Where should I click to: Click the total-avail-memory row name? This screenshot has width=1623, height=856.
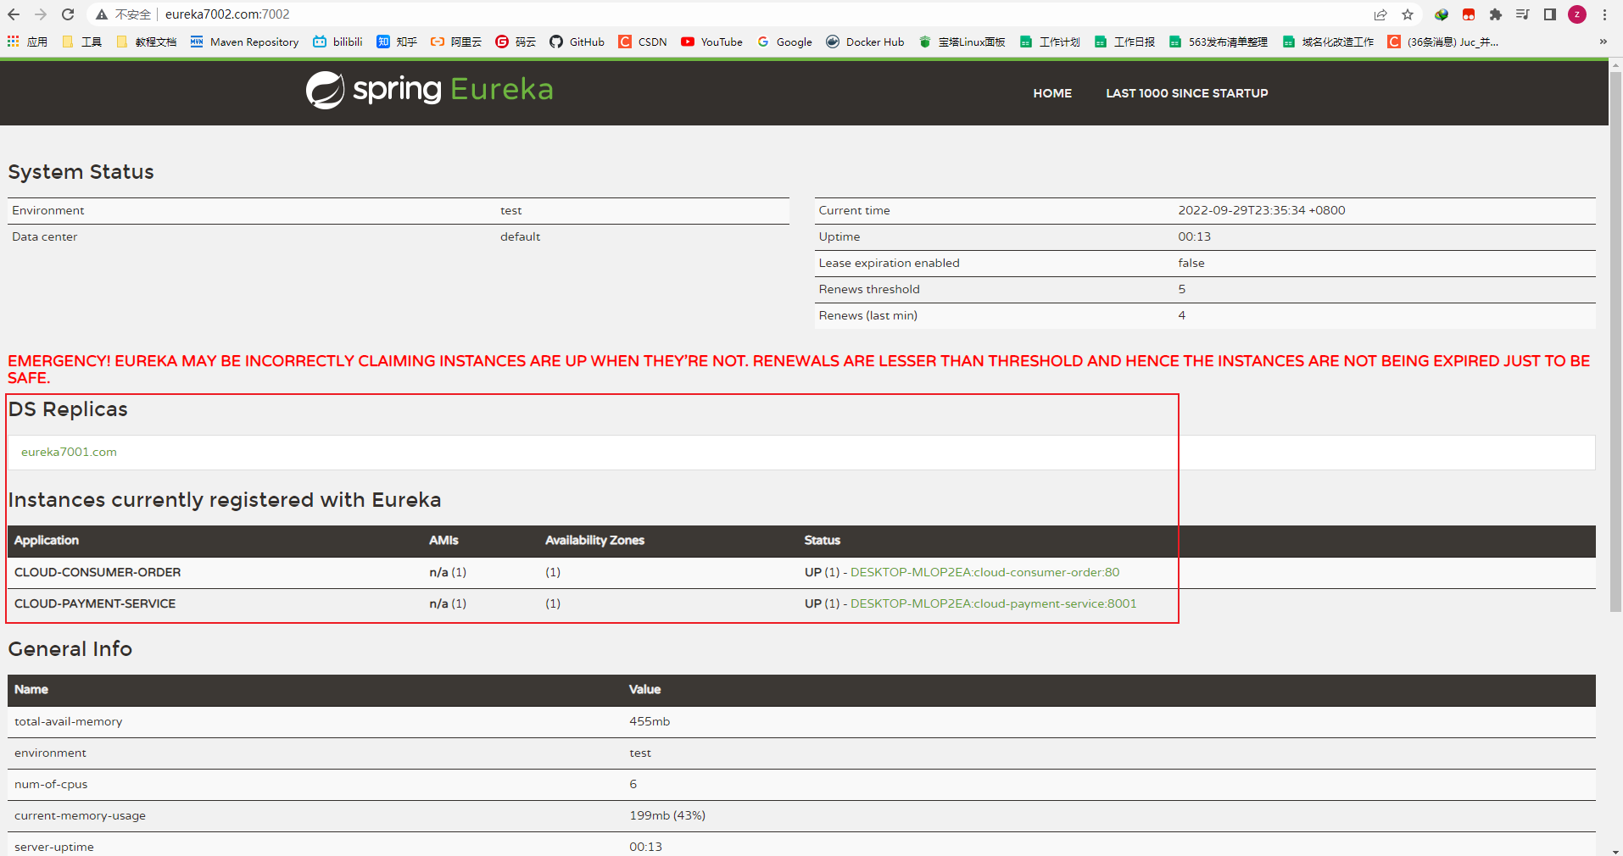click(69, 721)
